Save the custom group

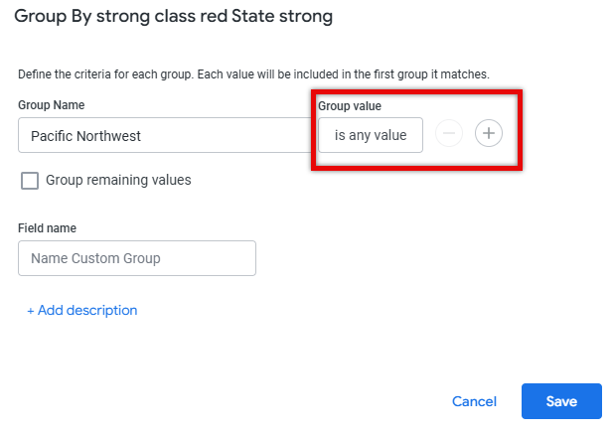point(561,401)
